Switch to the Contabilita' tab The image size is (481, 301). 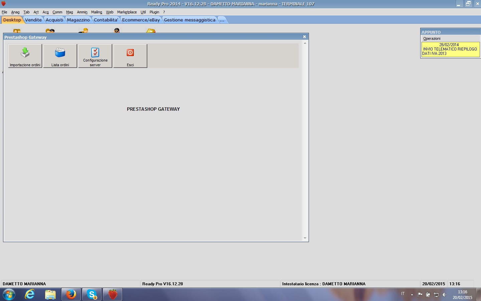pos(106,20)
